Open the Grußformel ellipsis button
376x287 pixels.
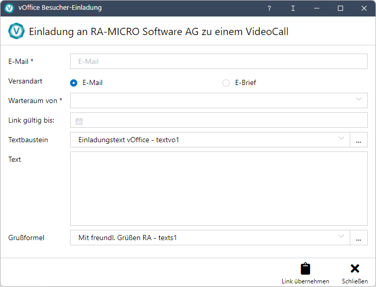[x=358, y=238]
